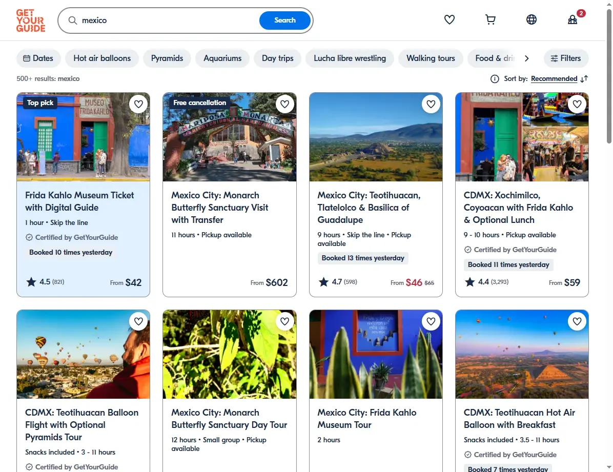Screen dimensions: 613x472
Task: Open the profile icon with notification badge
Action: tap(573, 19)
